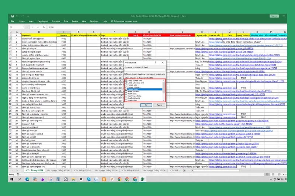Save the workbook with the floppy disk icon
Screen dimensions: 295x196
[13, 16]
